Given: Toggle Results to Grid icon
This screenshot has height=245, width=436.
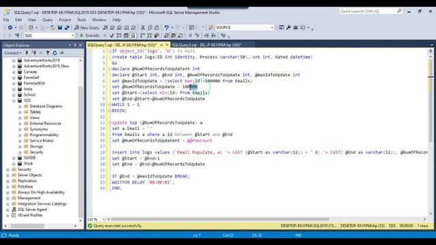Looking at the screenshot, I should (173, 35).
